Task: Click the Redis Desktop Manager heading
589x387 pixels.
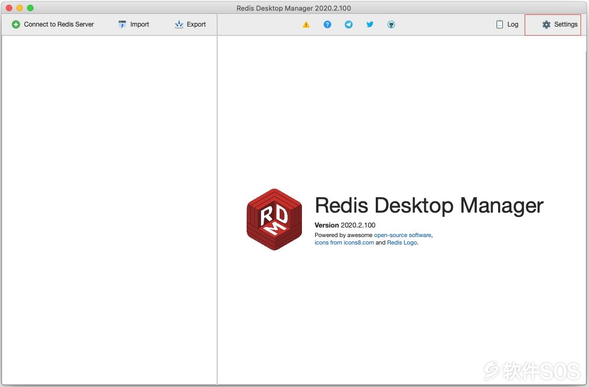Action: [x=429, y=206]
